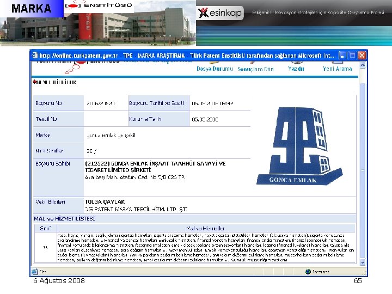Screen dimensions: 392x294
Task: Click the vertical scrollbar thumb
Action: (363, 170)
